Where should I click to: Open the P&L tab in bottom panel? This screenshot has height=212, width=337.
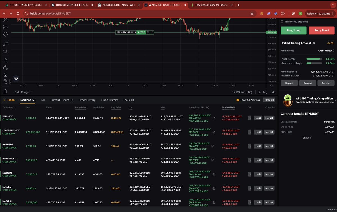[x=43, y=100]
